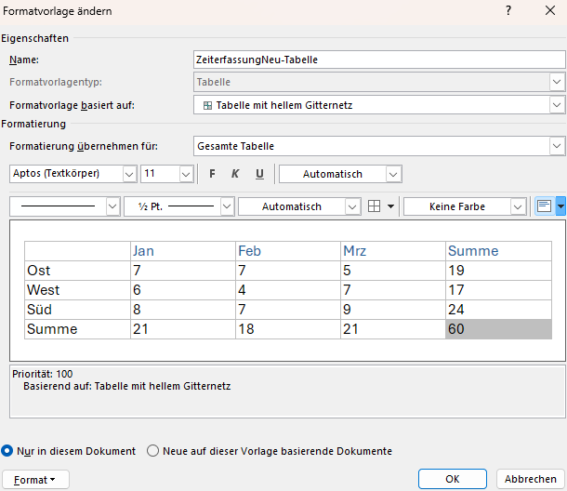
Task: Click the cell alignment icon
Action: (545, 206)
